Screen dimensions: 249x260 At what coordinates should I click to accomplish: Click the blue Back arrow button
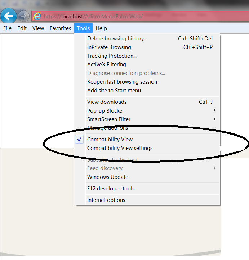8,16
